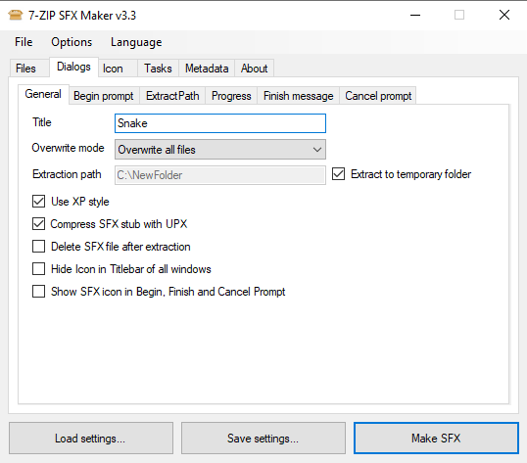Click the 7-ZIP SFX Maker app icon
527x463 pixels.
15,15
